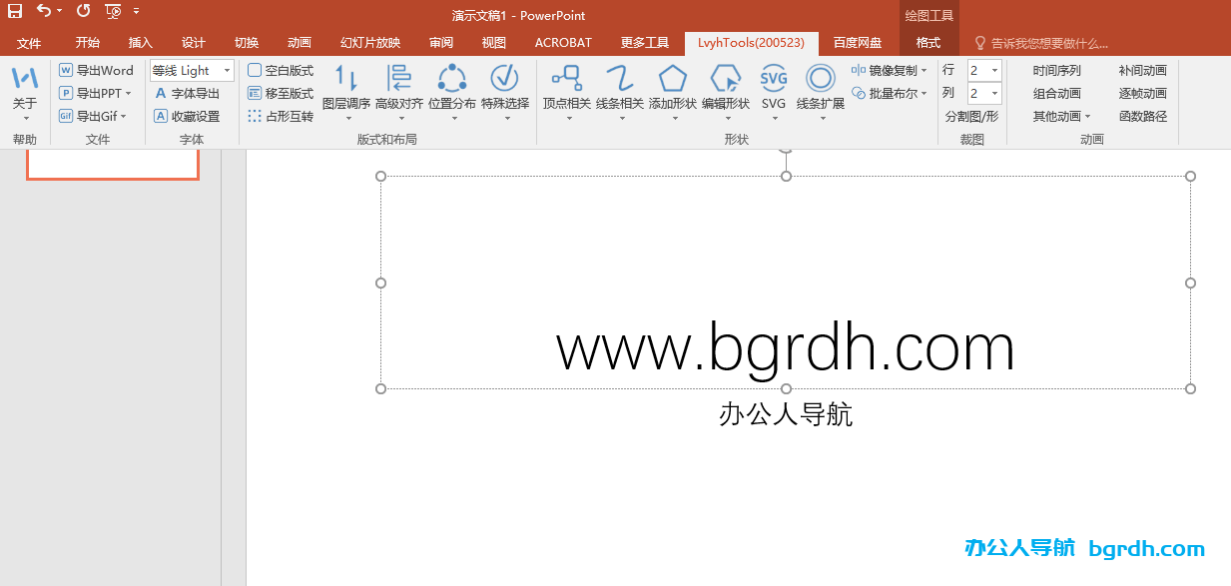Expand the 行 row count dropdown

[994, 70]
